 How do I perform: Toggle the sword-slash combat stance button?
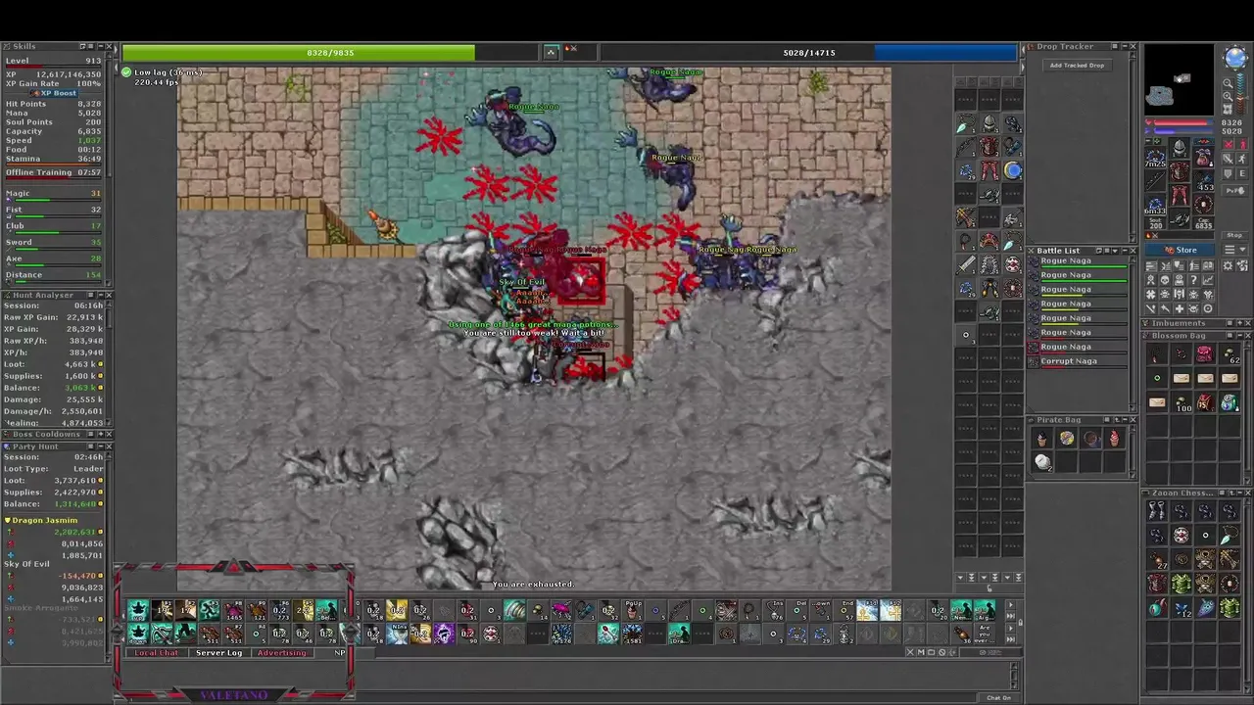pos(1228,159)
